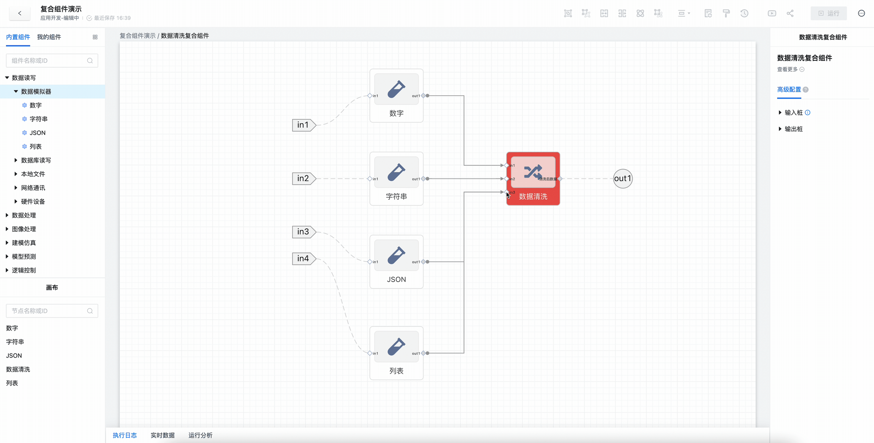874x443 pixels.
Task: Switch to the 我的组件 tab
Action: click(49, 37)
